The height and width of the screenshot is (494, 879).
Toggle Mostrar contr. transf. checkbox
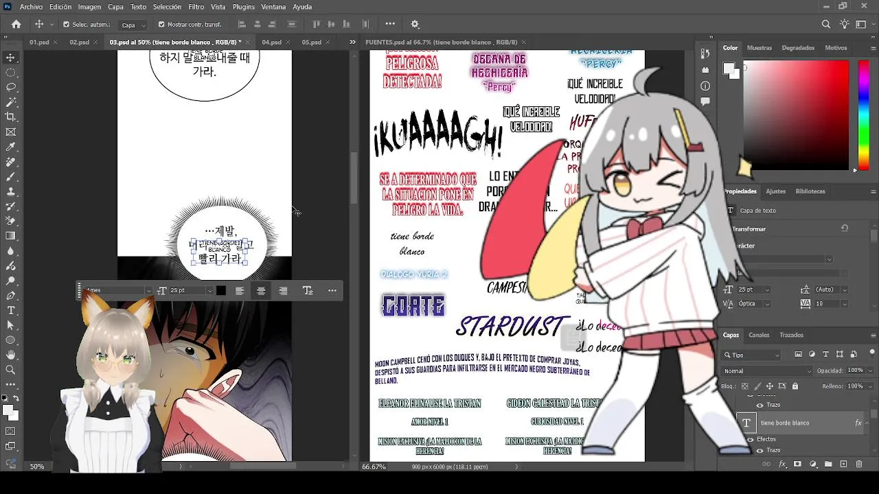tap(161, 24)
